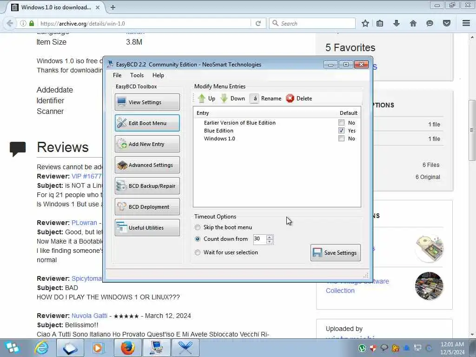The image size is (476, 357).
Task: Click the Firefox Search box
Action: click(312, 23)
